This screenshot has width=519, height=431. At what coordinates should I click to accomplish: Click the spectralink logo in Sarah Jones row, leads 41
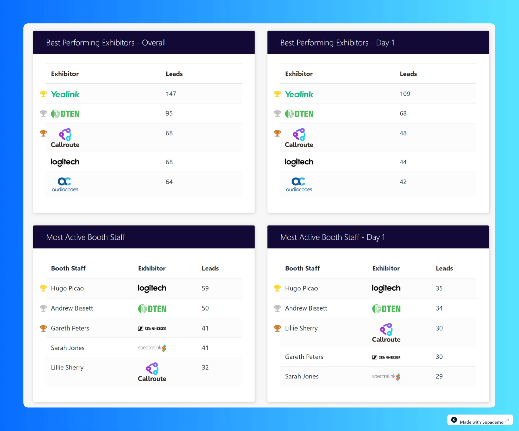pyautogui.click(x=152, y=348)
